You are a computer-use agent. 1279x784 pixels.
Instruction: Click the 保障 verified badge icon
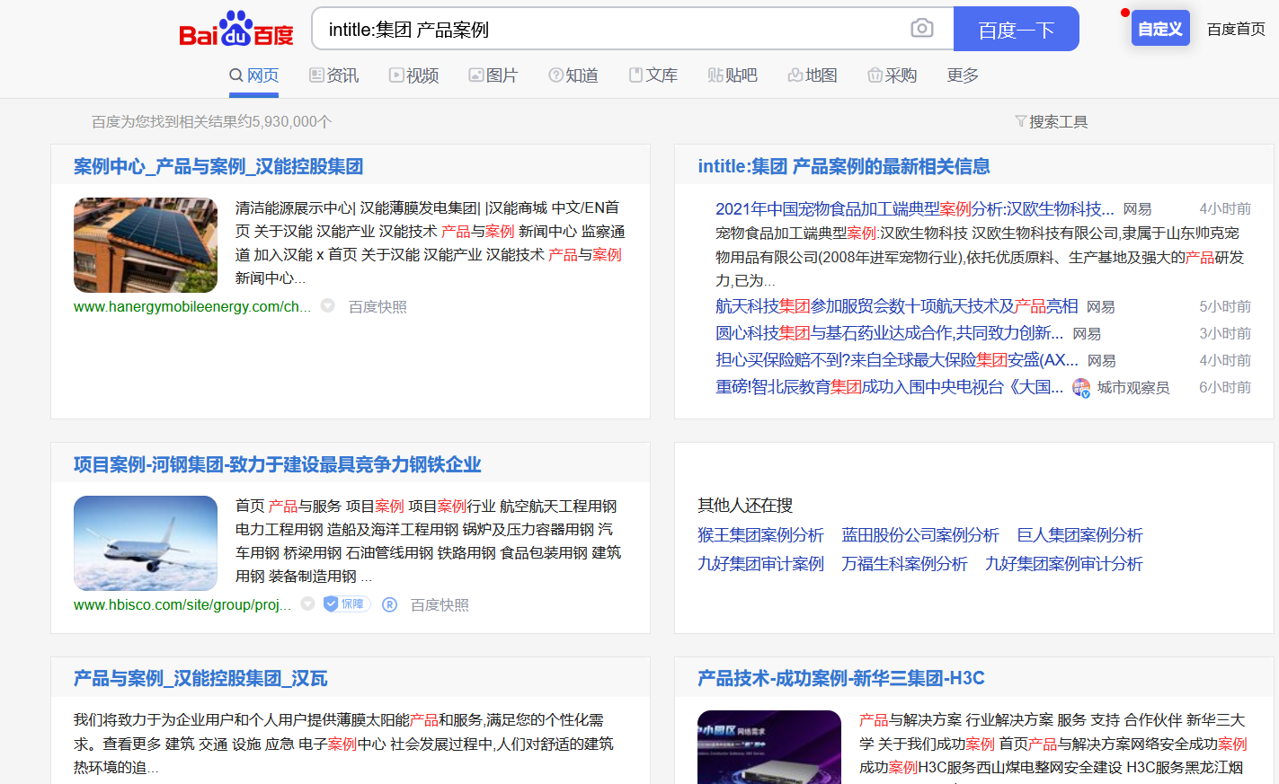[345, 604]
